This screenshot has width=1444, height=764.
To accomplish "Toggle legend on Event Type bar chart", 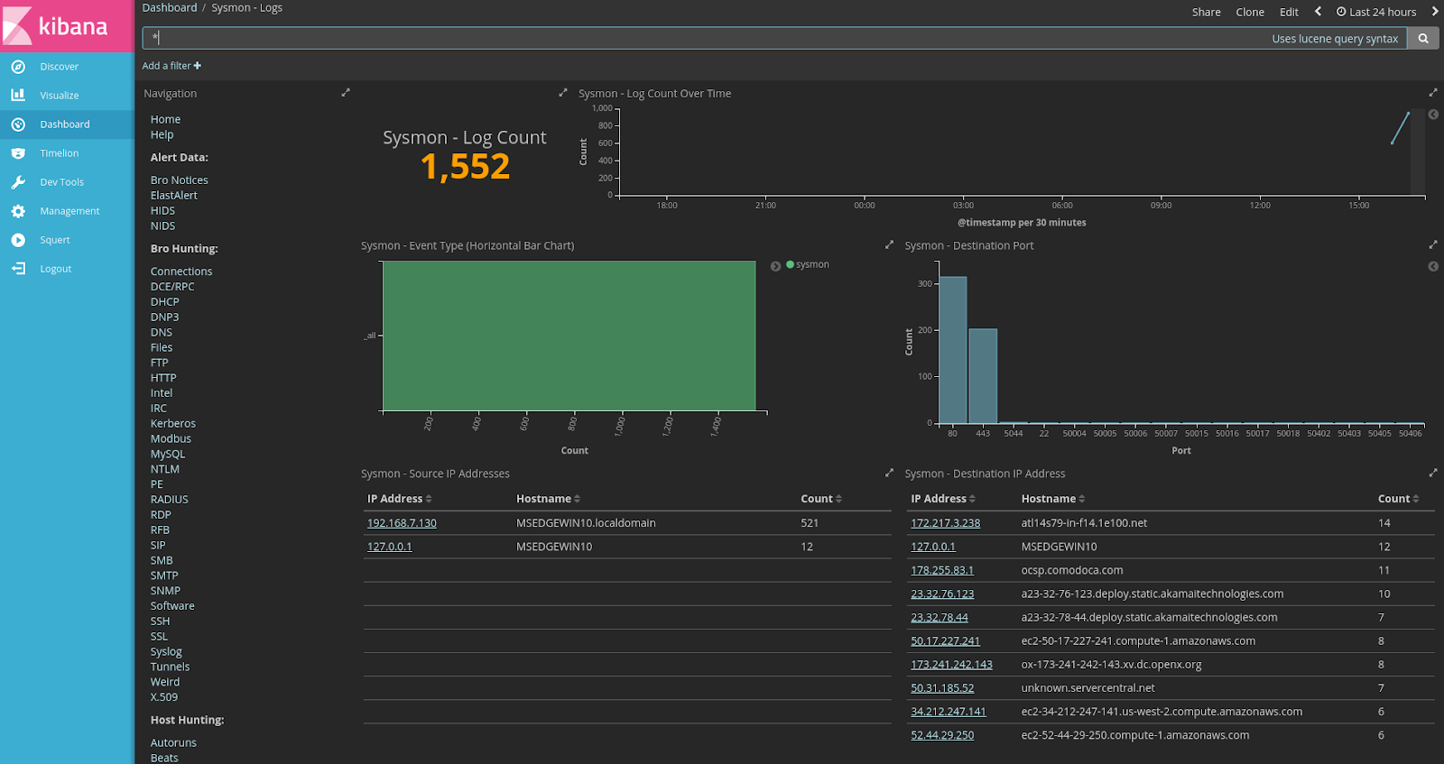I will 775,266.
